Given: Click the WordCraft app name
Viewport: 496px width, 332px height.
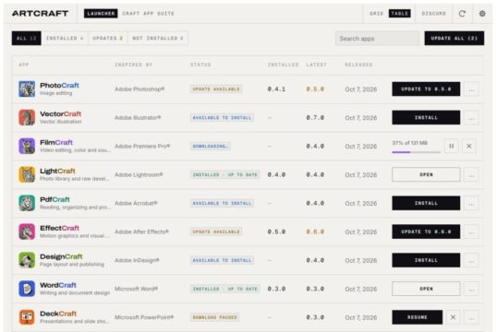Looking at the screenshot, I should tap(58, 285).
